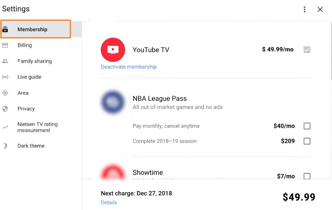Click 'Next charge: Dec 27, 2018' text

pyautogui.click(x=136, y=193)
